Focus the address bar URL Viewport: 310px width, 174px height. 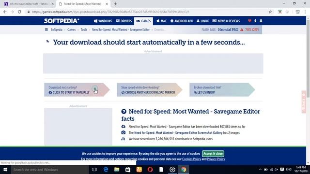point(111,12)
